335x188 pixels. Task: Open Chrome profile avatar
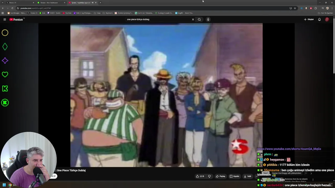pos(327,8)
